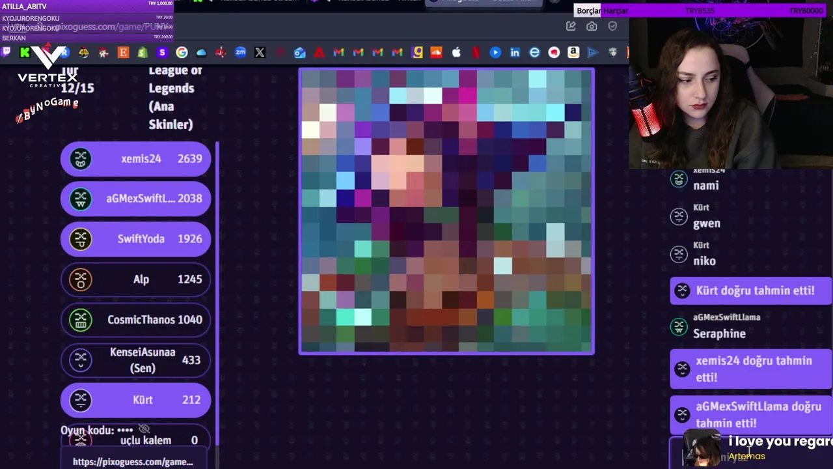Image resolution: width=833 pixels, height=469 pixels.
Task: Open the Shopify bag bookmark
Action: (143, 52)
